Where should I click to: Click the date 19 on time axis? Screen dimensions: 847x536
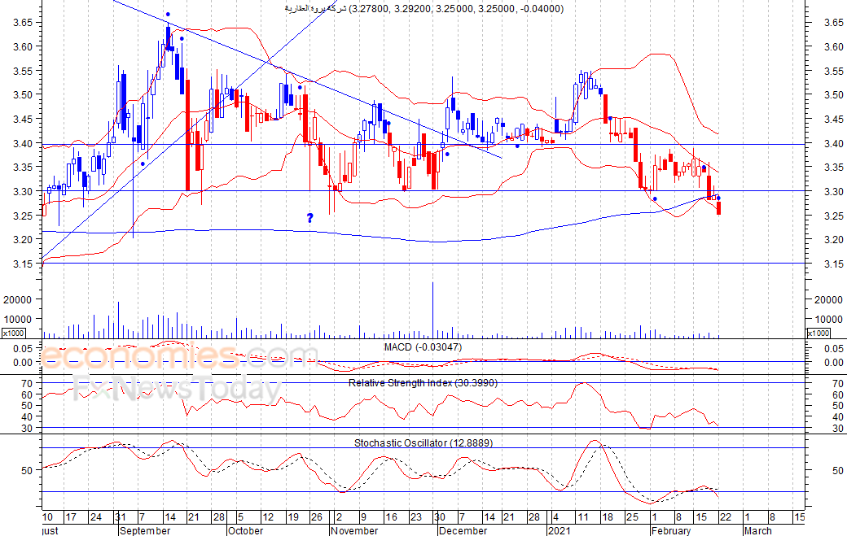(x=292, y=517)
